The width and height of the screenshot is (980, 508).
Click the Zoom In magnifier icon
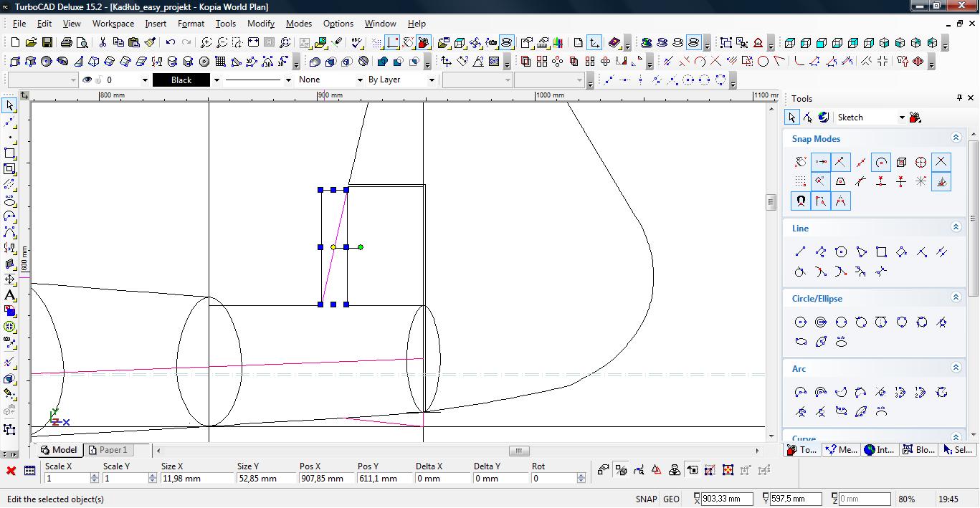click(x=206, y=43)
